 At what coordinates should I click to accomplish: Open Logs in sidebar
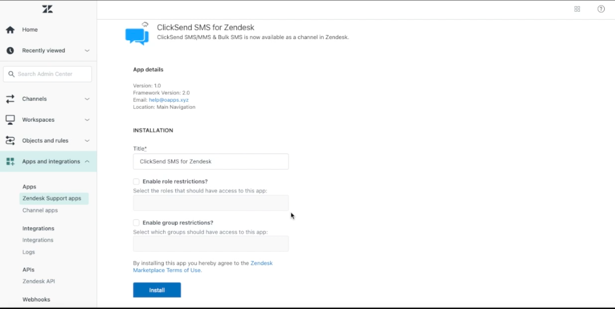click(29, 252)
